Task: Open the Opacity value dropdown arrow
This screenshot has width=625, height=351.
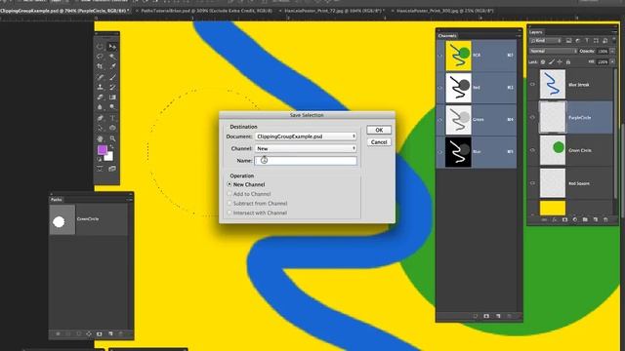Action: point(612,52)
